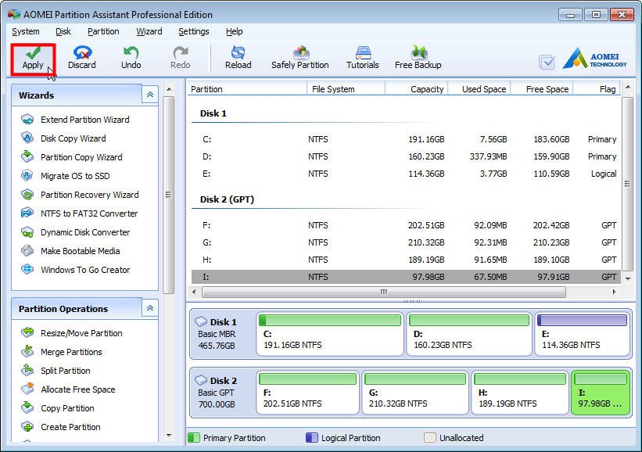Start the Extend Partition Wizard

tap(84, 120)
